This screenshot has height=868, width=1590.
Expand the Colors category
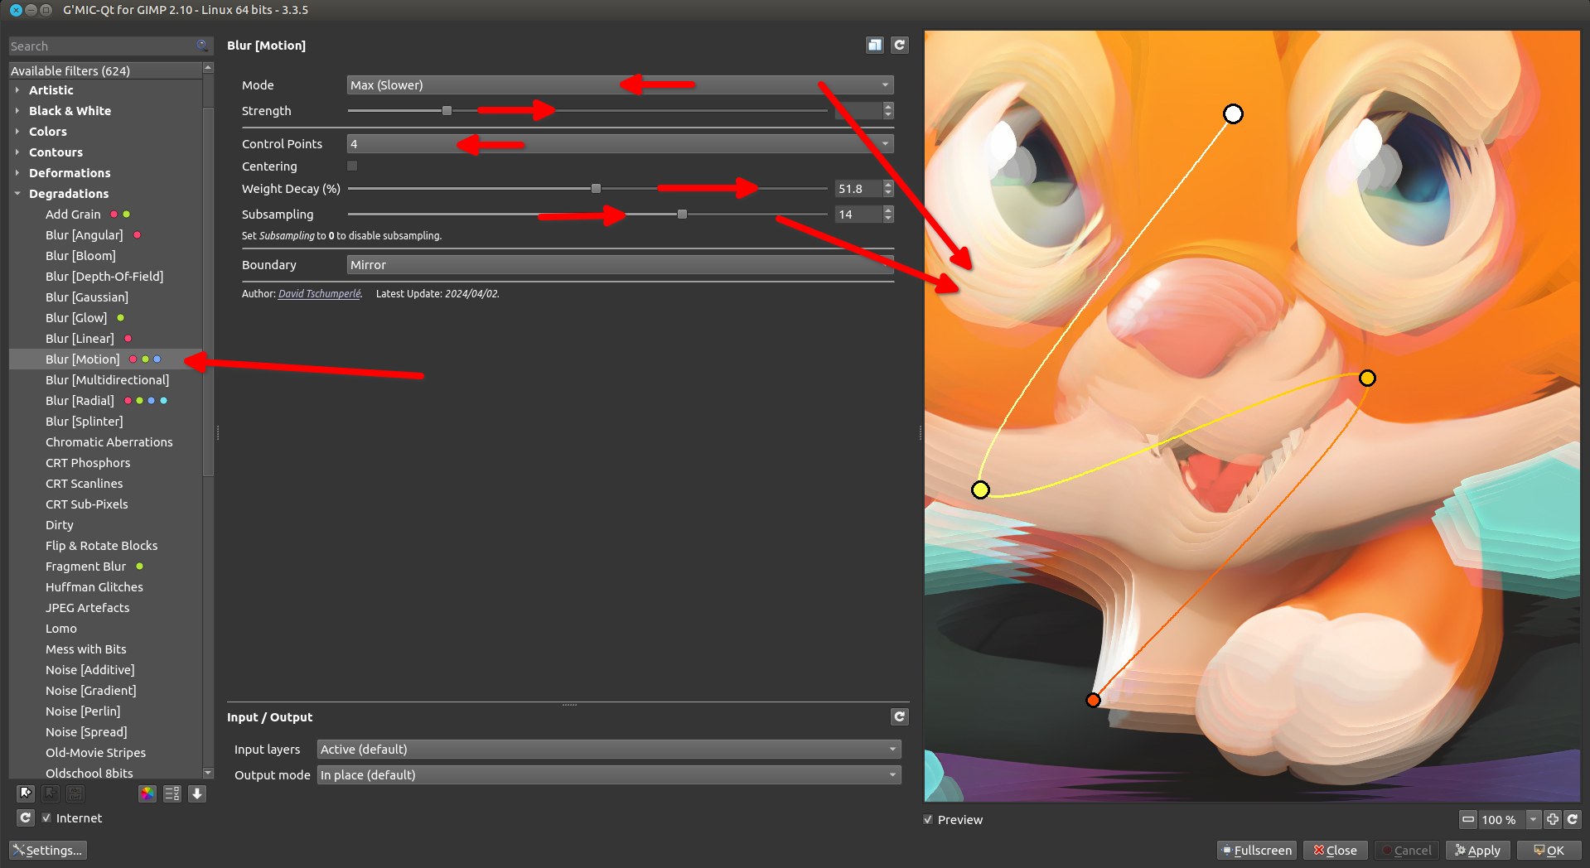coord(17,131)
